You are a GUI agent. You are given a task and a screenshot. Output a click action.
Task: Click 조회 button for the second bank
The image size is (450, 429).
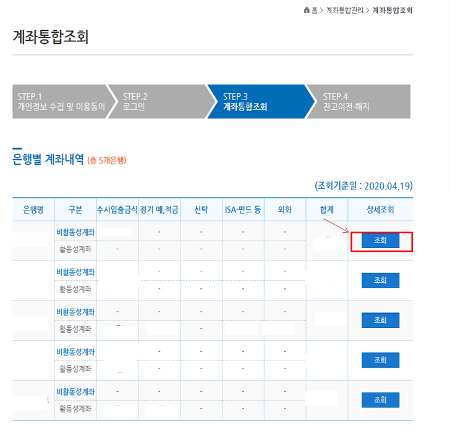point(380,280)
